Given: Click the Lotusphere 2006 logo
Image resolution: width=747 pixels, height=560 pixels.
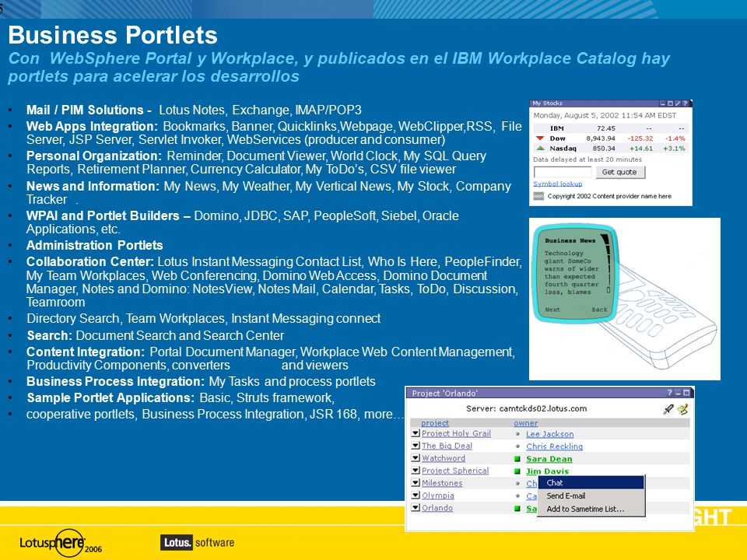Looking at the screenshot, I should click(61, 543).
